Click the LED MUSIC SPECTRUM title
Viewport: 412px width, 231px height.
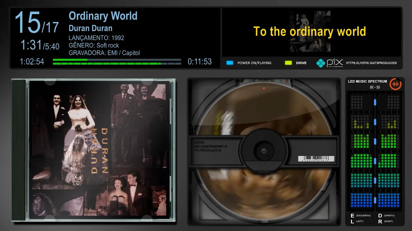coord(367,81)
